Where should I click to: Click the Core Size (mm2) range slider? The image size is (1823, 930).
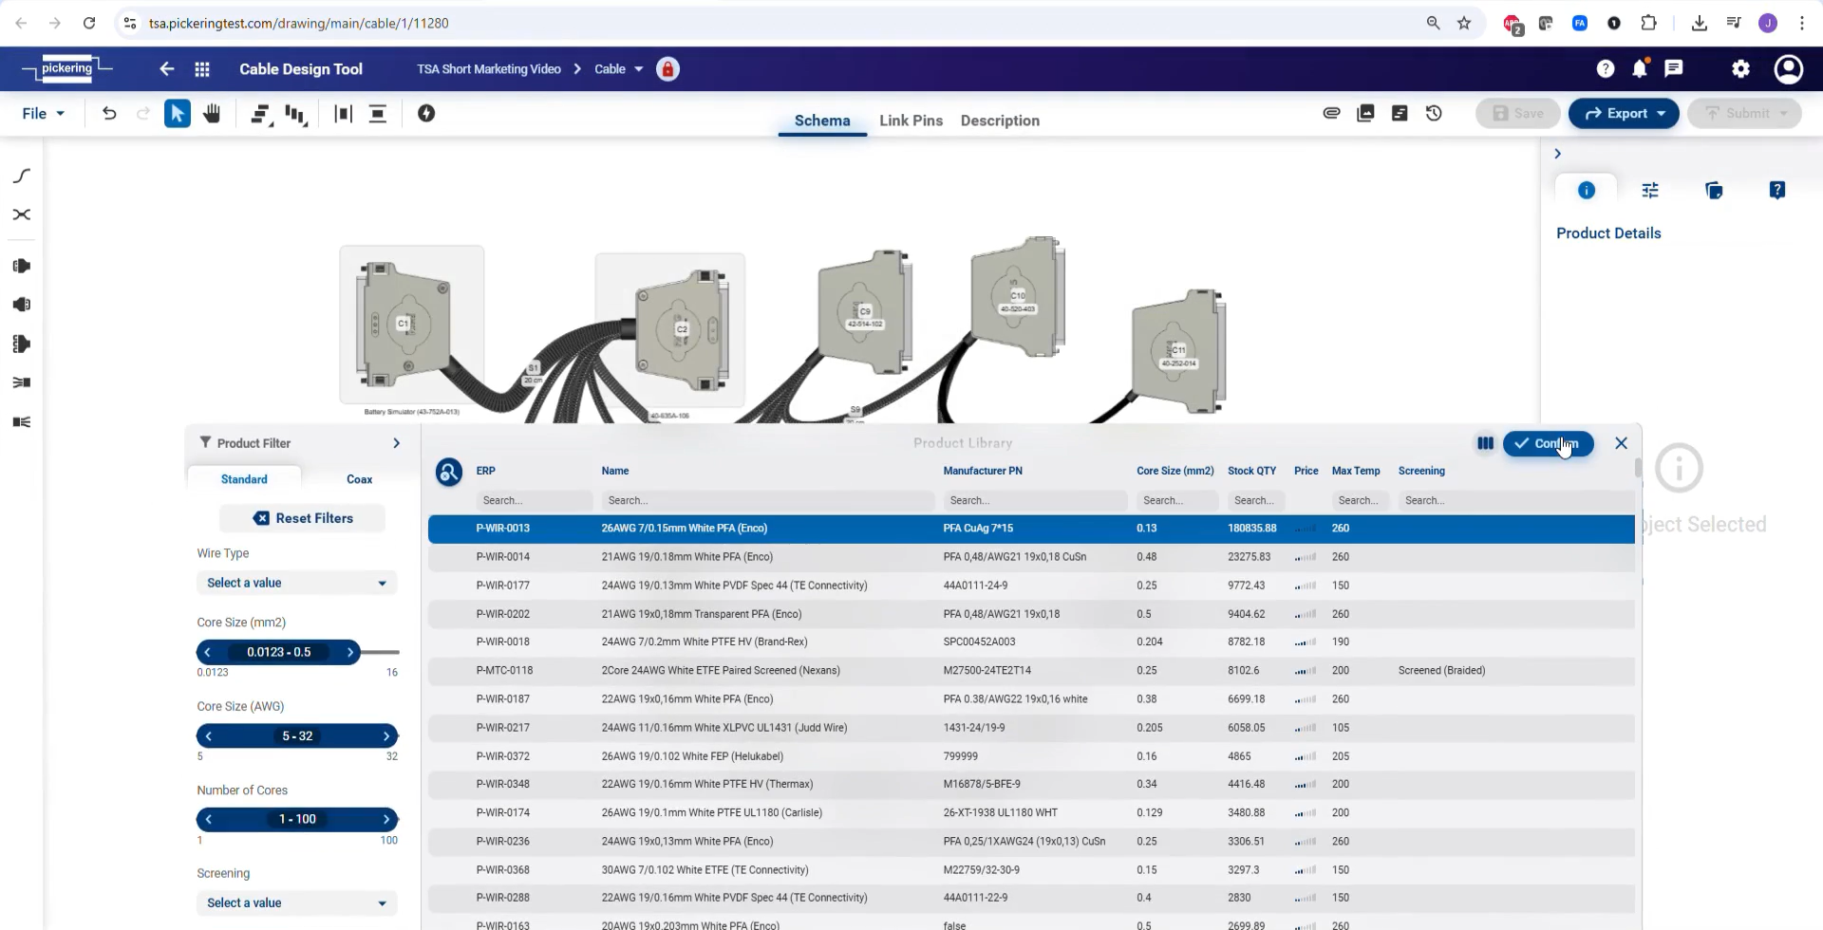tap(278, 652)
